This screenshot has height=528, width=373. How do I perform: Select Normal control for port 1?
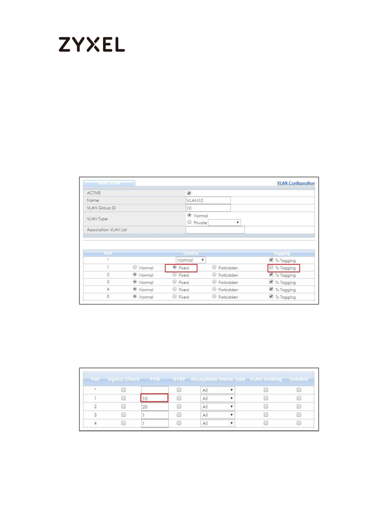click(x=135, y=267)
